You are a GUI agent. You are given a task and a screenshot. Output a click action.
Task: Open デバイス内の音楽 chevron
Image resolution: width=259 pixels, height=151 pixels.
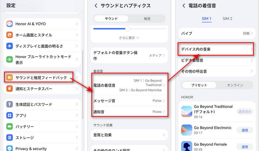[251, 49]
